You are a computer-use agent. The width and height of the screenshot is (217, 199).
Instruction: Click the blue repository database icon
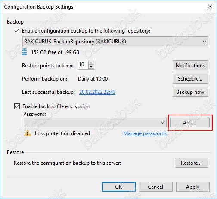pyautogui.click(x=24, y=52)
